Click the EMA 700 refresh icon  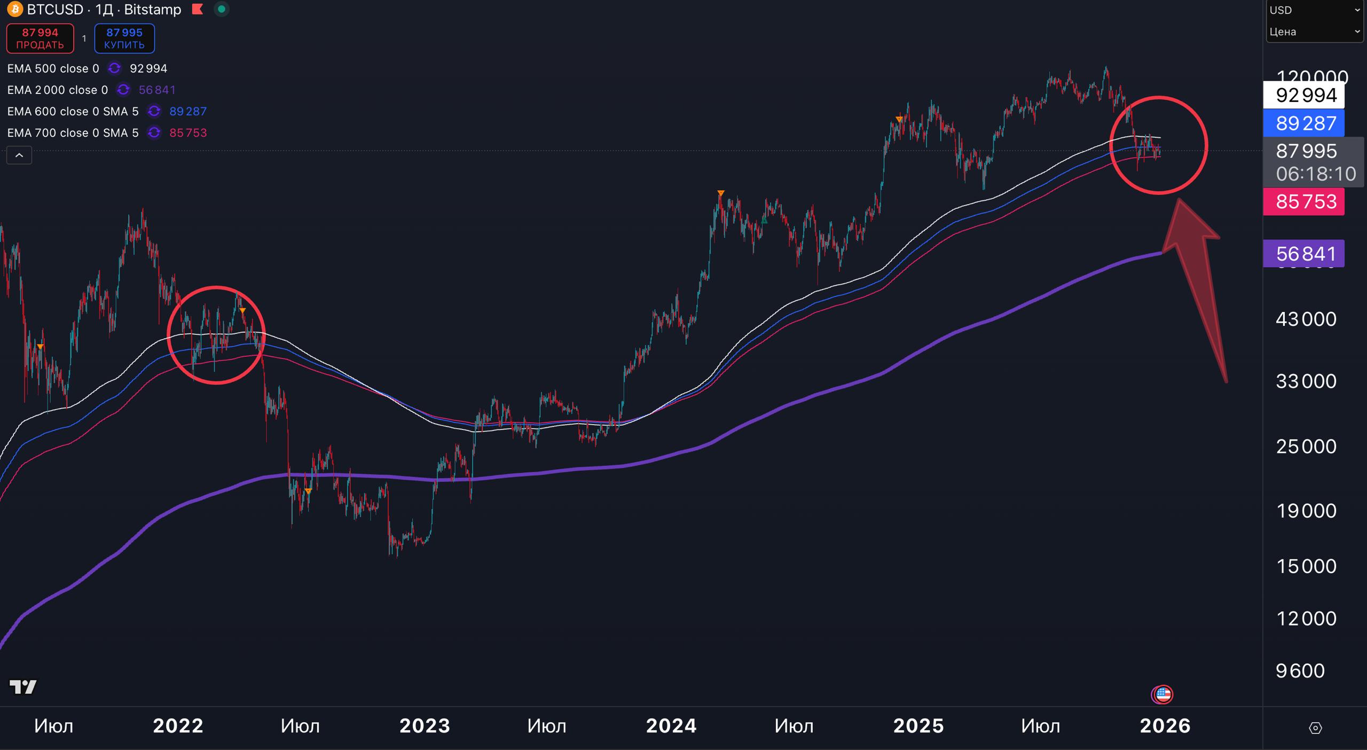[x=154, y=132]
